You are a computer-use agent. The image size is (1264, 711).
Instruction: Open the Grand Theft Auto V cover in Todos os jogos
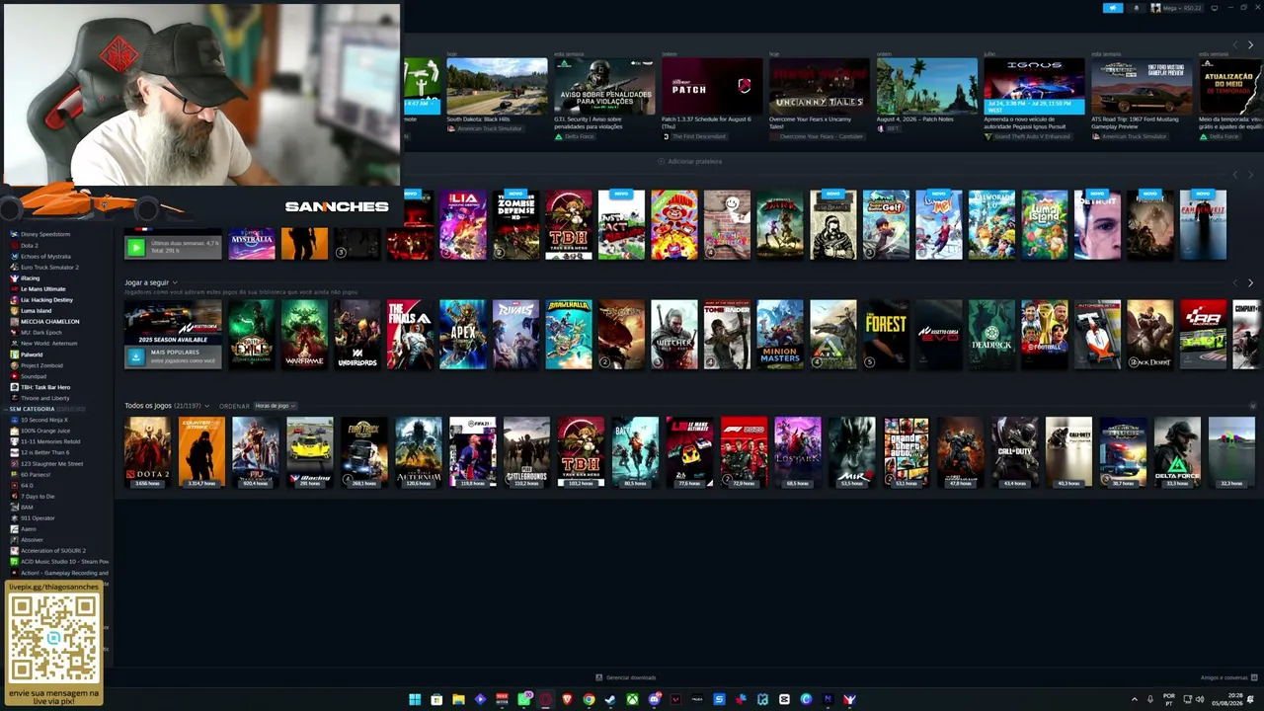(x=907, y=452)
